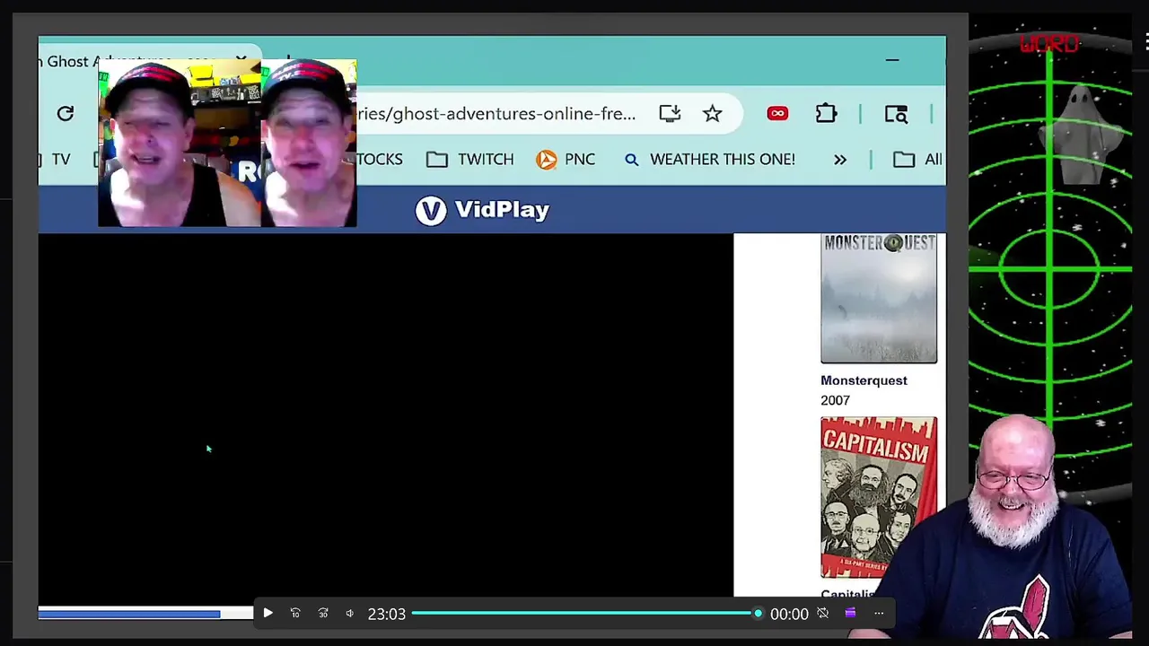Skip forward 30 seconds
Screen dimensions: 1149x646
point(323,614)
